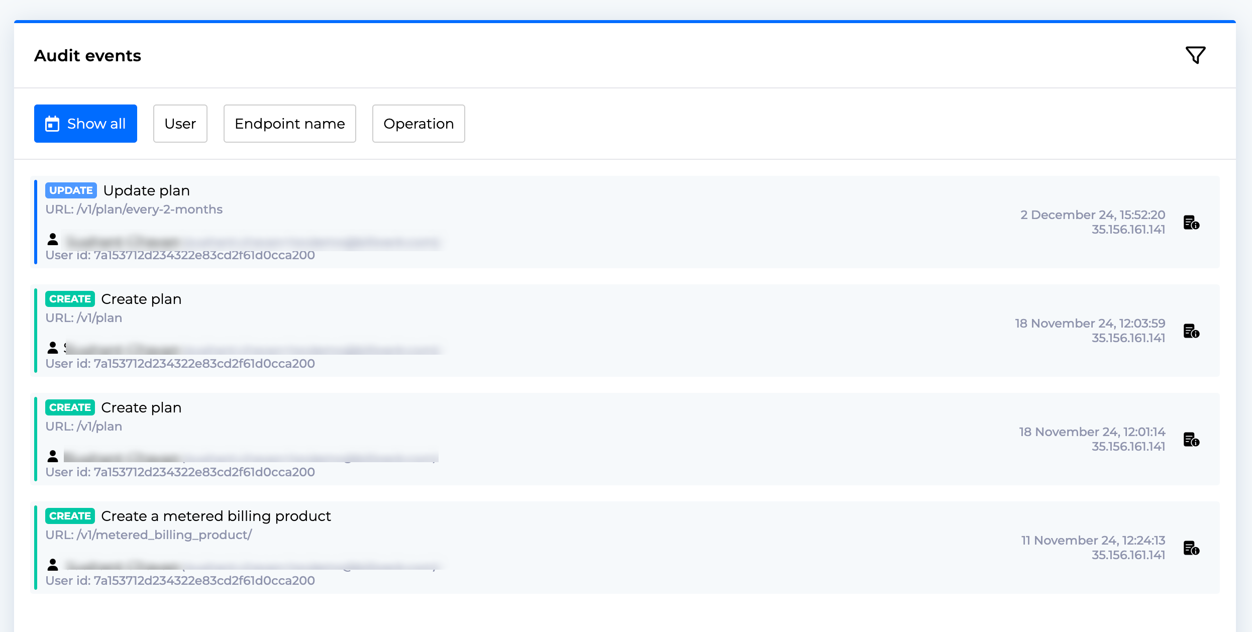Open the filter icon in Audit events header
Screen dimensions: 1252x632
1195,55
